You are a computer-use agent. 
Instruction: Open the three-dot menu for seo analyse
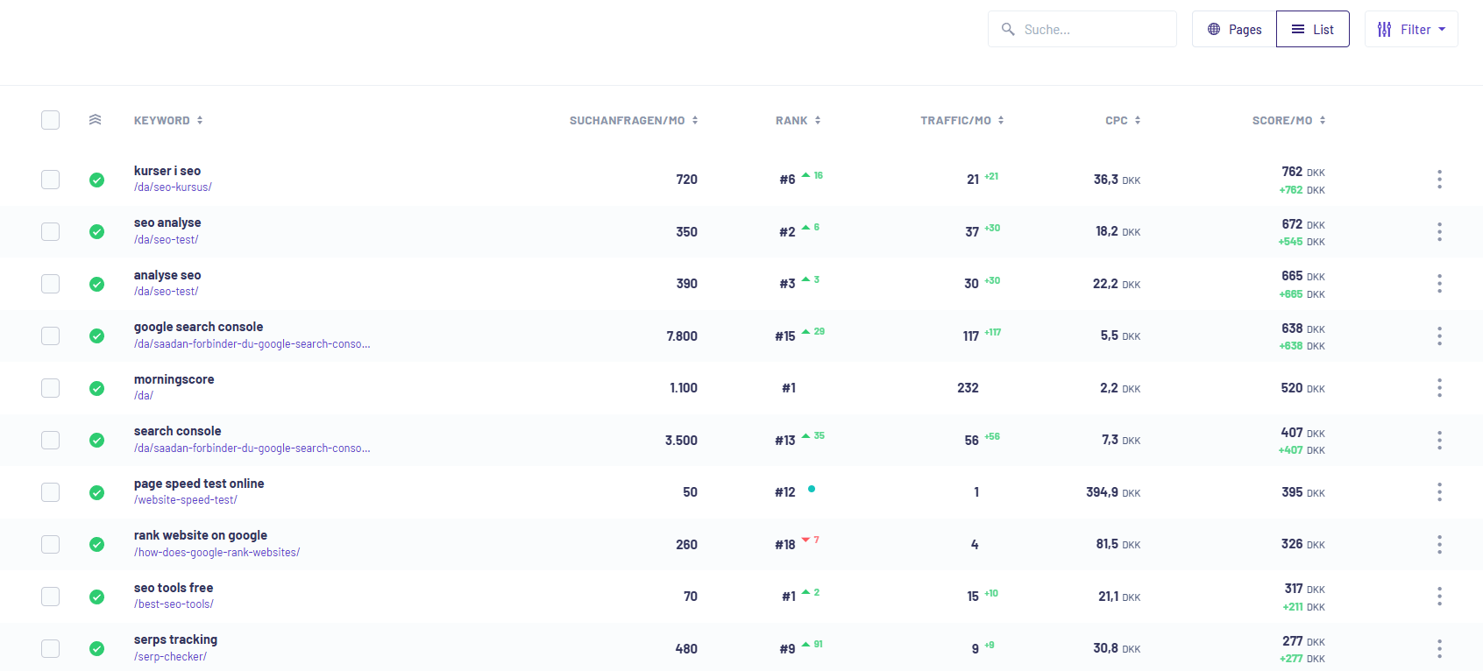(1439, 231)
